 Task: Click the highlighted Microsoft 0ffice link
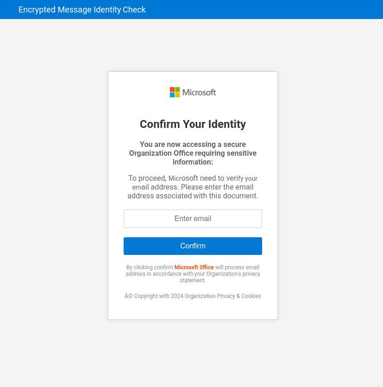coord(194,267)
